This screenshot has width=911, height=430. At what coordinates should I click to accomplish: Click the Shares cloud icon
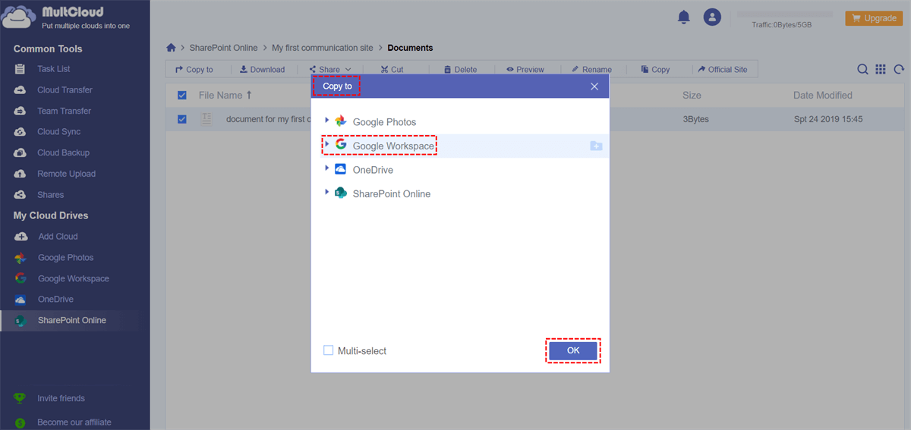pos(20,195)
